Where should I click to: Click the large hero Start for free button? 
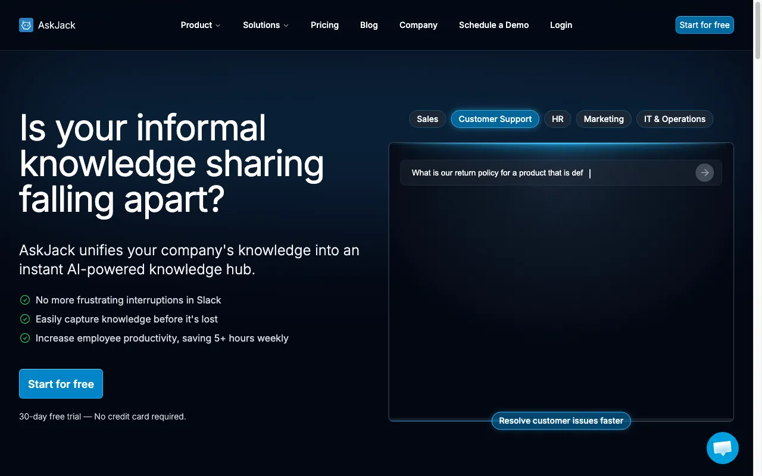[x=61, y=384]
